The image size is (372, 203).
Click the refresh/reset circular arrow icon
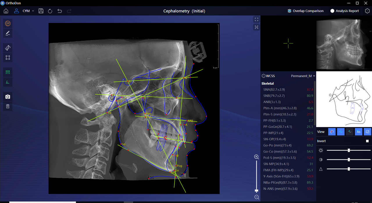[50, 11]
